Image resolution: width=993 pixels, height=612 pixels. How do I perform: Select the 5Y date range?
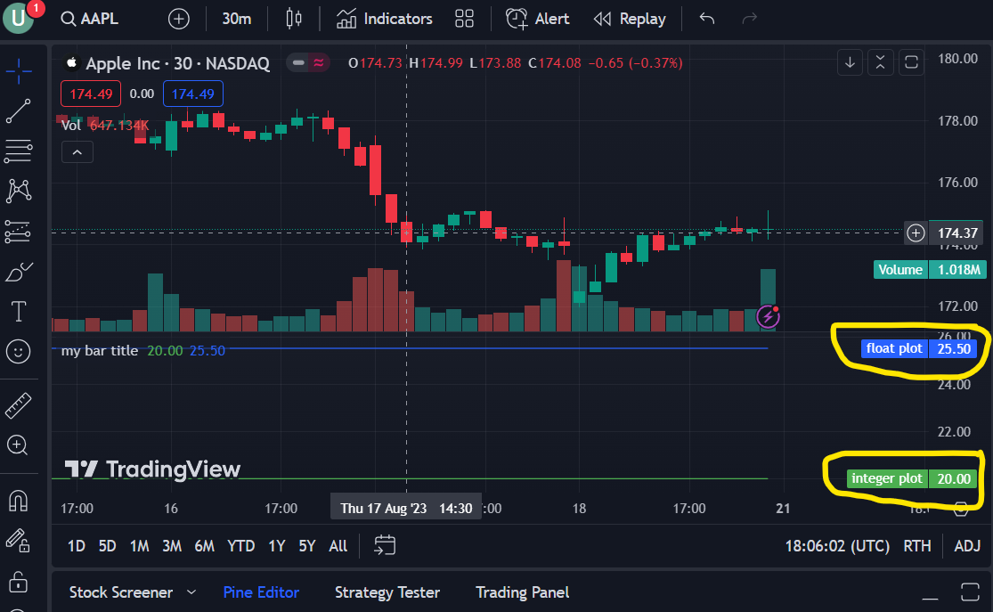(x=307, y=546)
